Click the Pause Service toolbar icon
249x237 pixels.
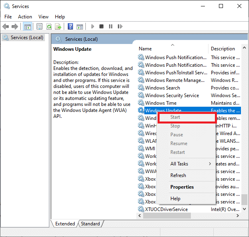click(x=110, y=27)
